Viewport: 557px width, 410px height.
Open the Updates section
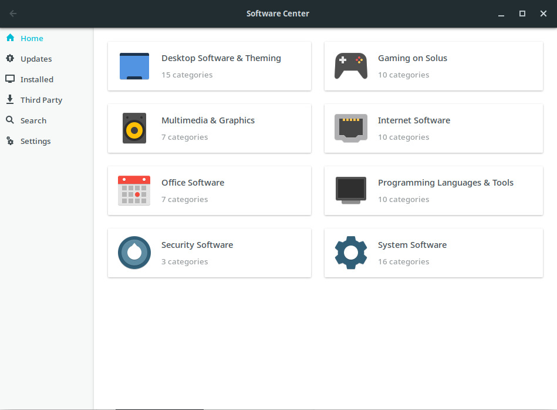pyautogui.click(x=36, y=59)
